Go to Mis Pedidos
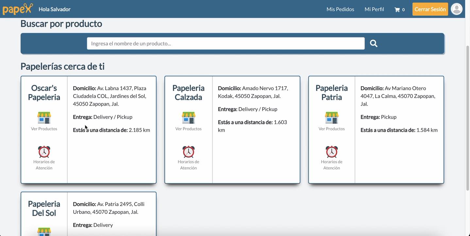 coord(340,9)
